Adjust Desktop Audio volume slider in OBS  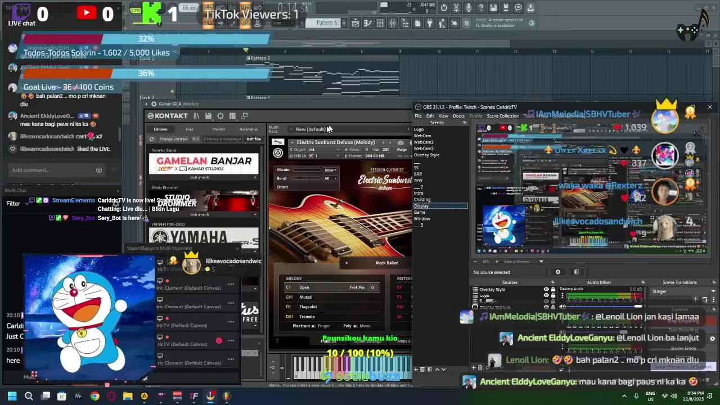point(604,307)
